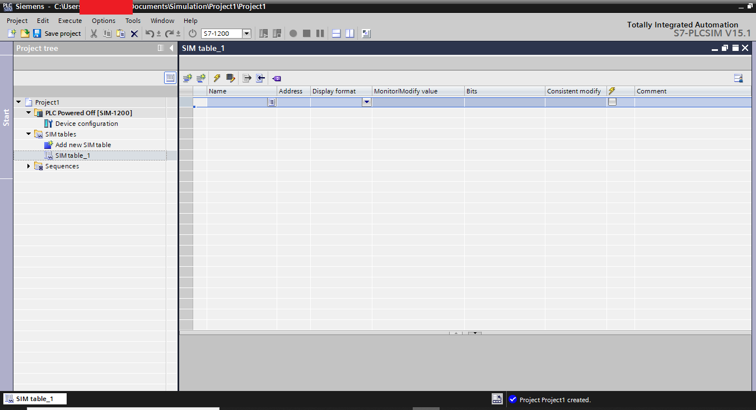
Task: Open Display format dropdown in first row
Action: (367, 102)
